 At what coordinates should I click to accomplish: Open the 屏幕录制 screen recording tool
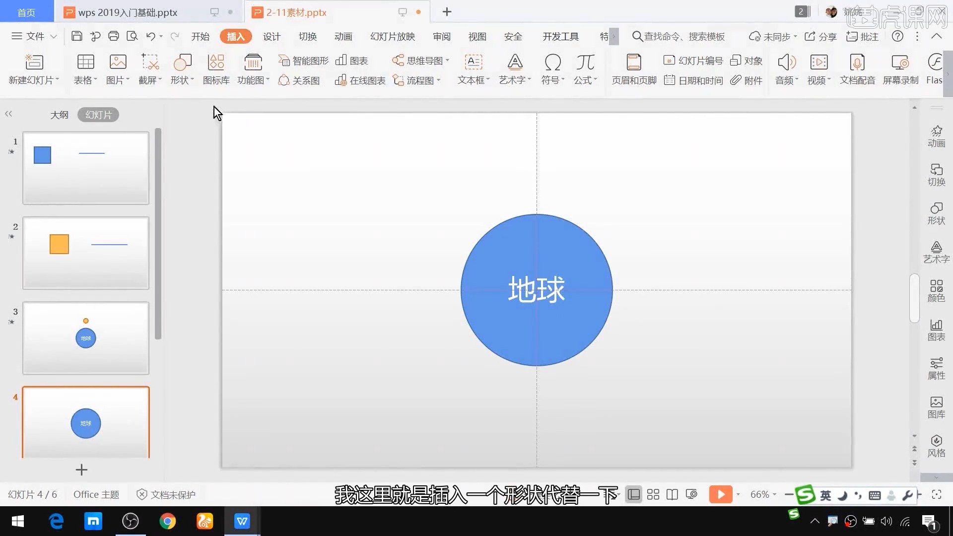point(900,63)
